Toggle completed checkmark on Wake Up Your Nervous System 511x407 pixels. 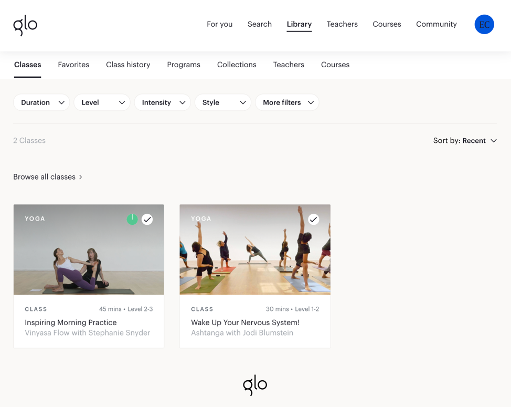[x=314, y=219]
